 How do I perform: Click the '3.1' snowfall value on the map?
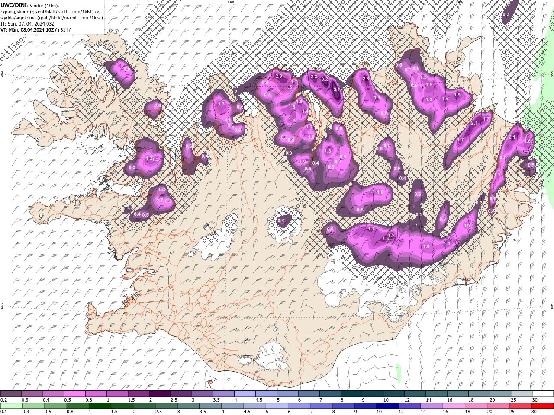336,89
